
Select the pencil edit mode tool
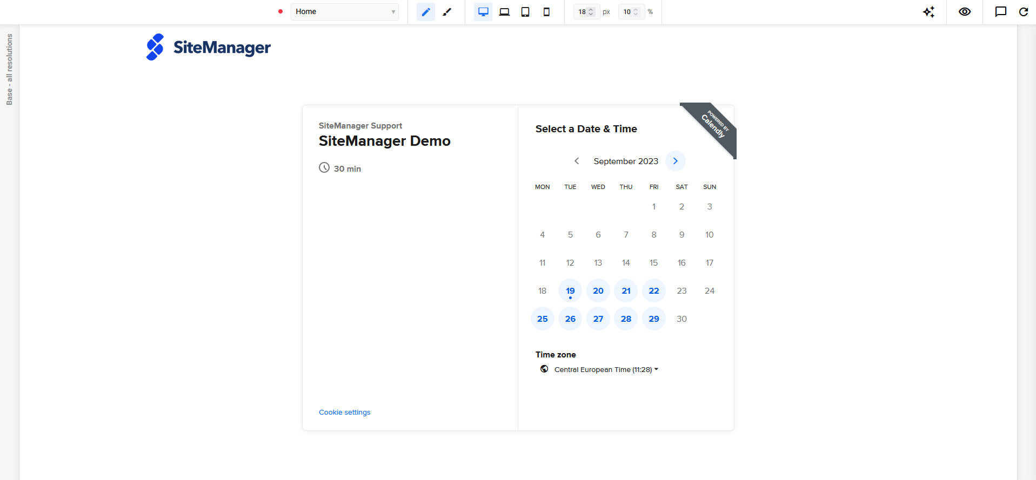pyautogui.click(x=426, y=12)
